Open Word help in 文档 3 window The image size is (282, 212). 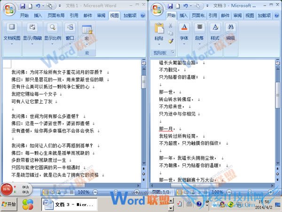(277, 16)
